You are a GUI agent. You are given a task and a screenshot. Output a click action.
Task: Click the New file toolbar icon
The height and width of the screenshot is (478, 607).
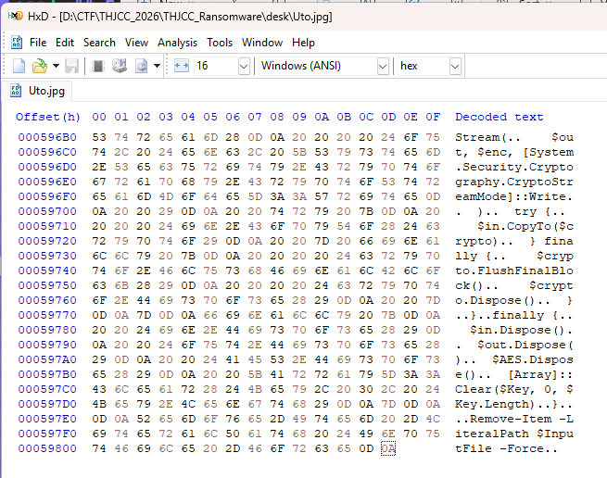click(x=19, y=66)
